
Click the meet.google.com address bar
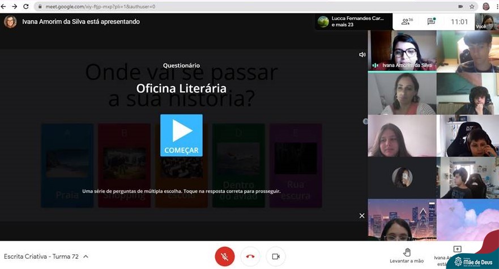(227, 6)
